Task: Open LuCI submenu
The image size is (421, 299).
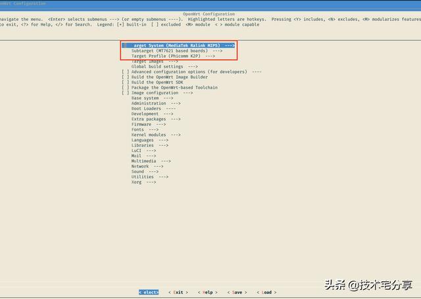Action: [x=143, y=150]
